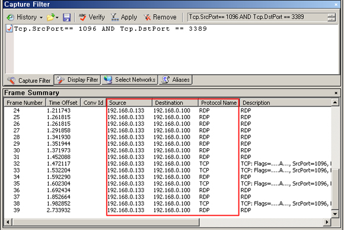
Task: Sort by Protocol Name column header
Action: (x=219, y=103)
